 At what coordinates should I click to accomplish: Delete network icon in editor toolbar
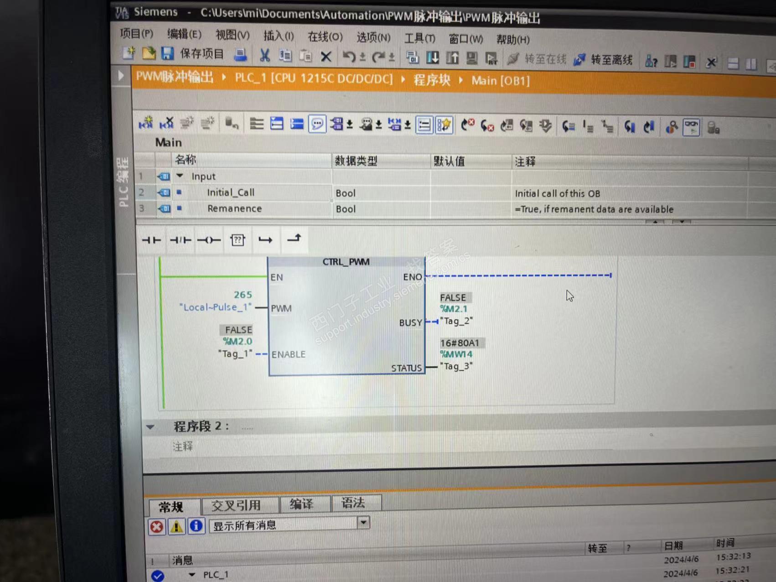(x=166, y=123)
